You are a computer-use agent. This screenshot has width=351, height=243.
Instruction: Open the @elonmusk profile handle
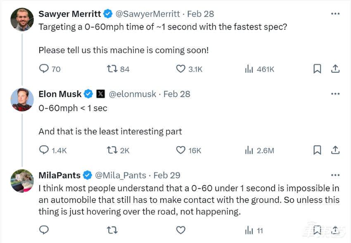click(x=133, y=94)
